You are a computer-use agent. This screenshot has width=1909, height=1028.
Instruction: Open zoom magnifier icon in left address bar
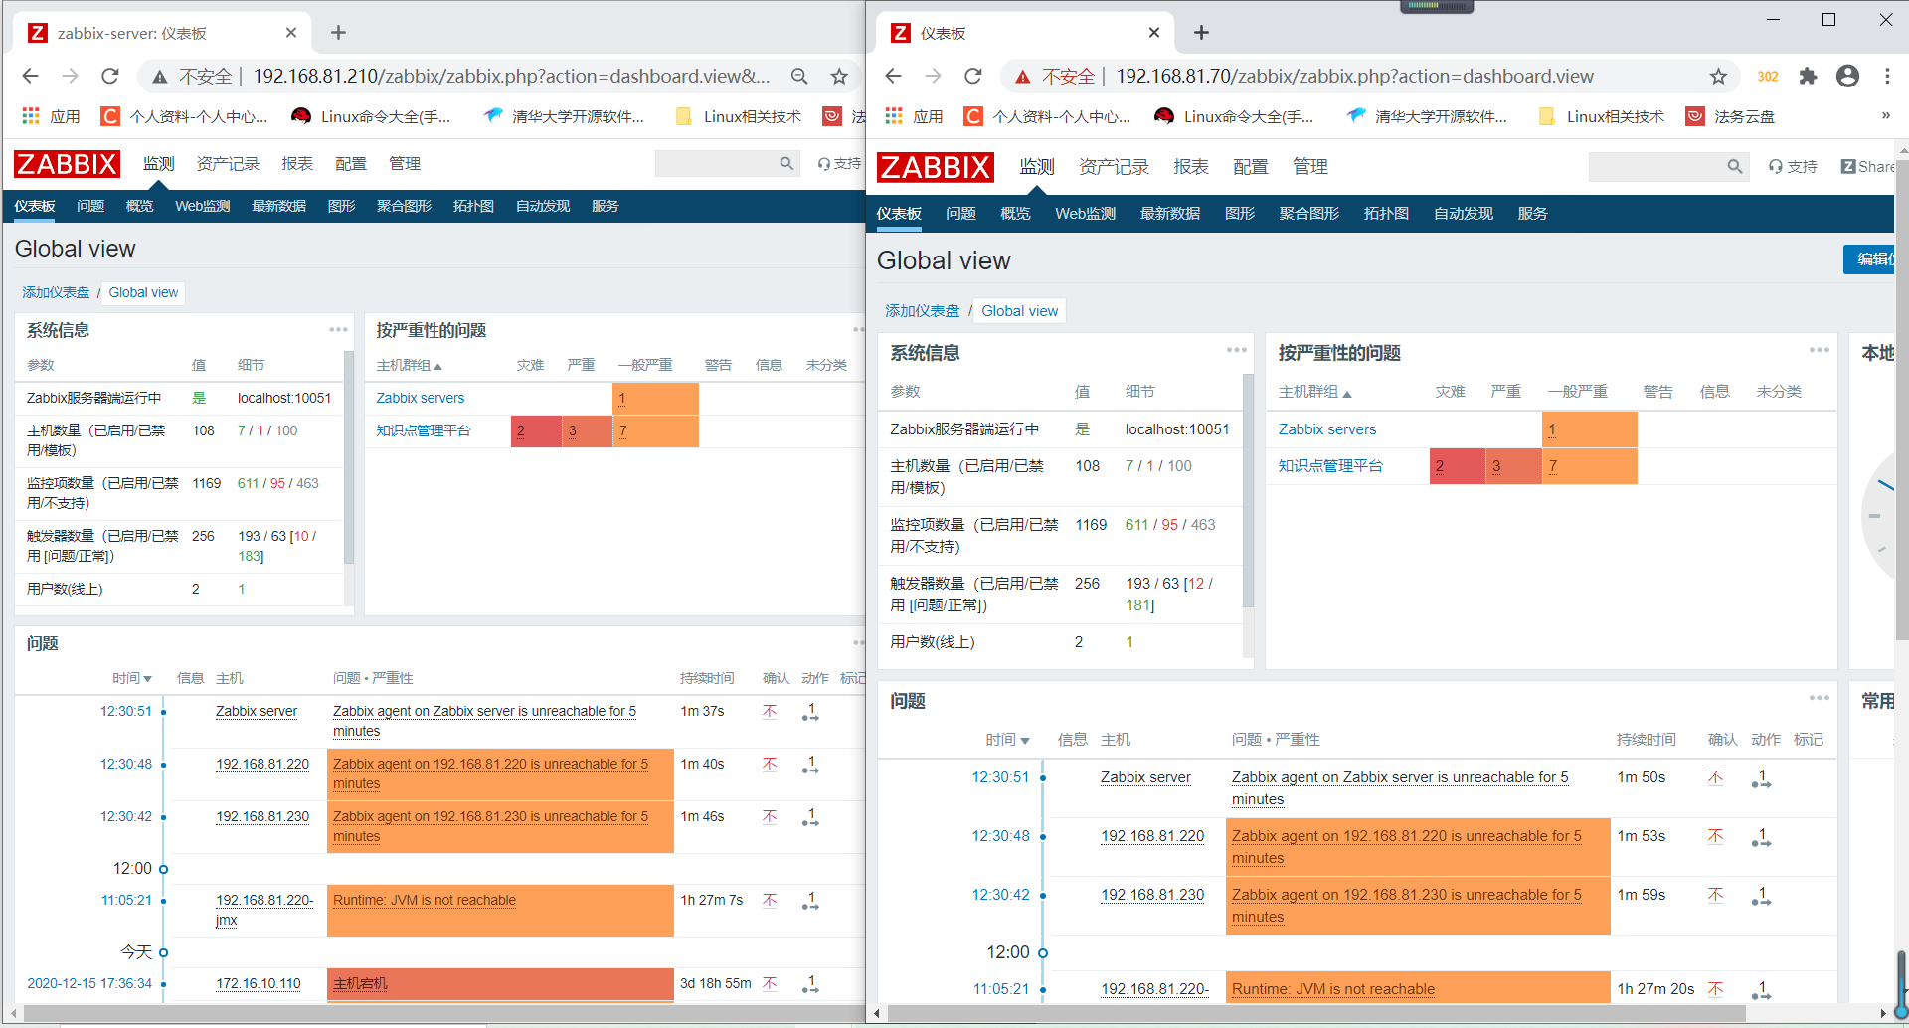coord(799,76)
